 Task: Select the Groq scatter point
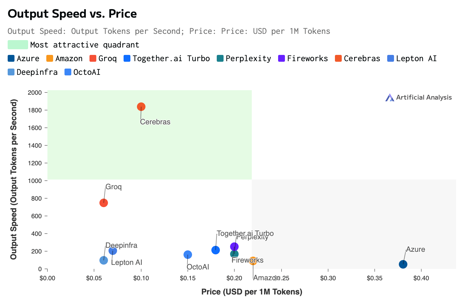(104, 203)
